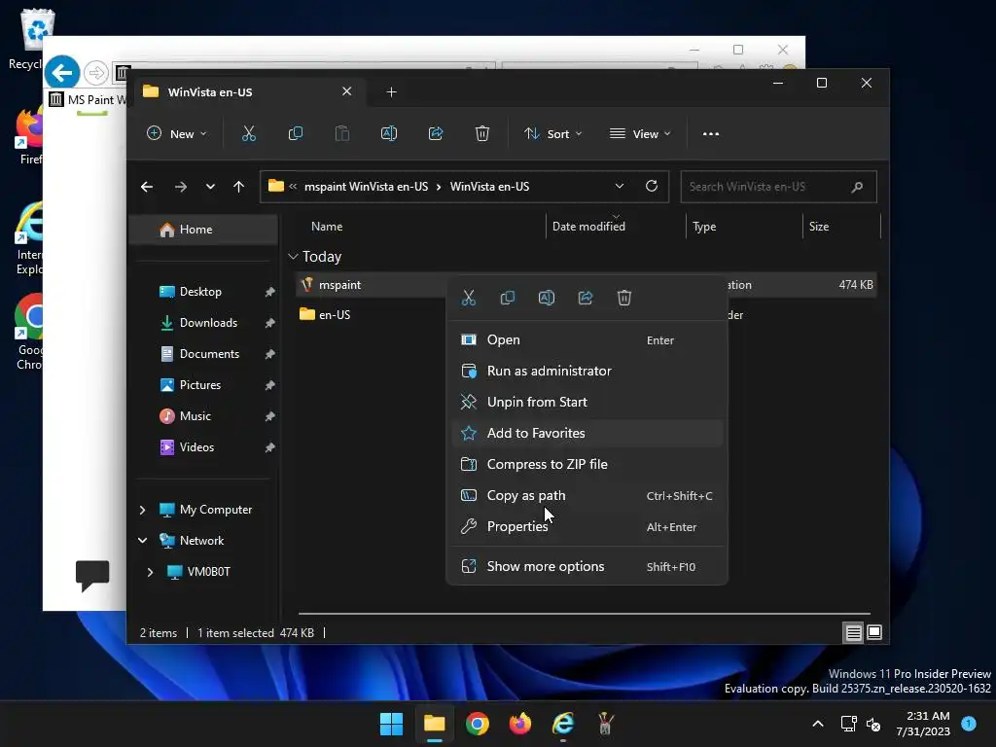996x747 pixels.
Task: Click the File Explorer taskbar icon
Action: point(435,724)
